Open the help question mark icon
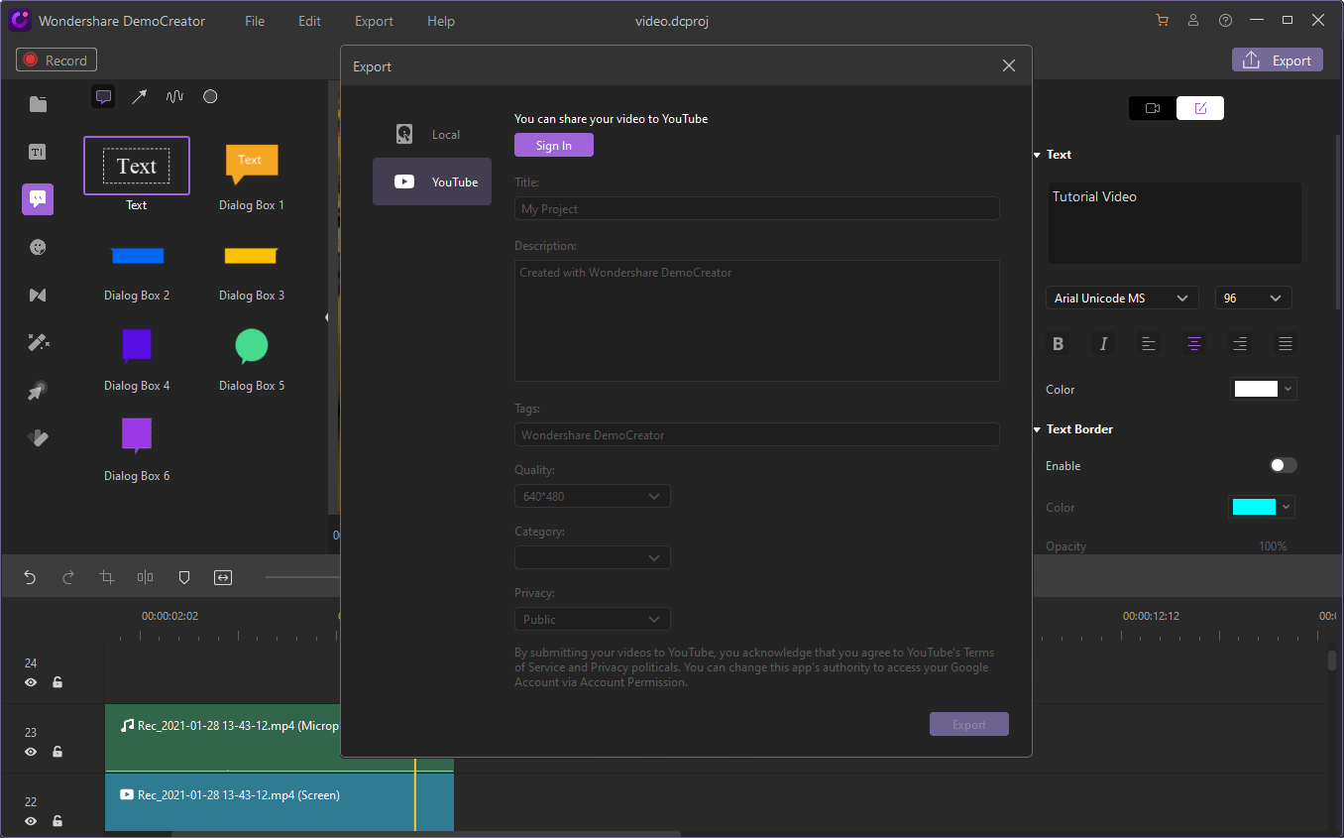The height and width of the screenshot is (838, 1344). coord(1225,21)
